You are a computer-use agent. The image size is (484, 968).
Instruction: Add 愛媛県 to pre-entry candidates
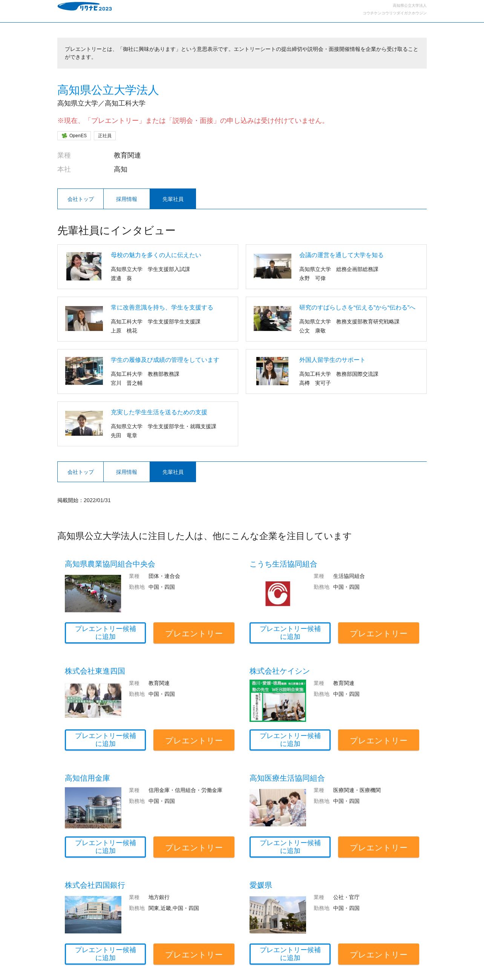pyautogui.click(x=290, y=954)
